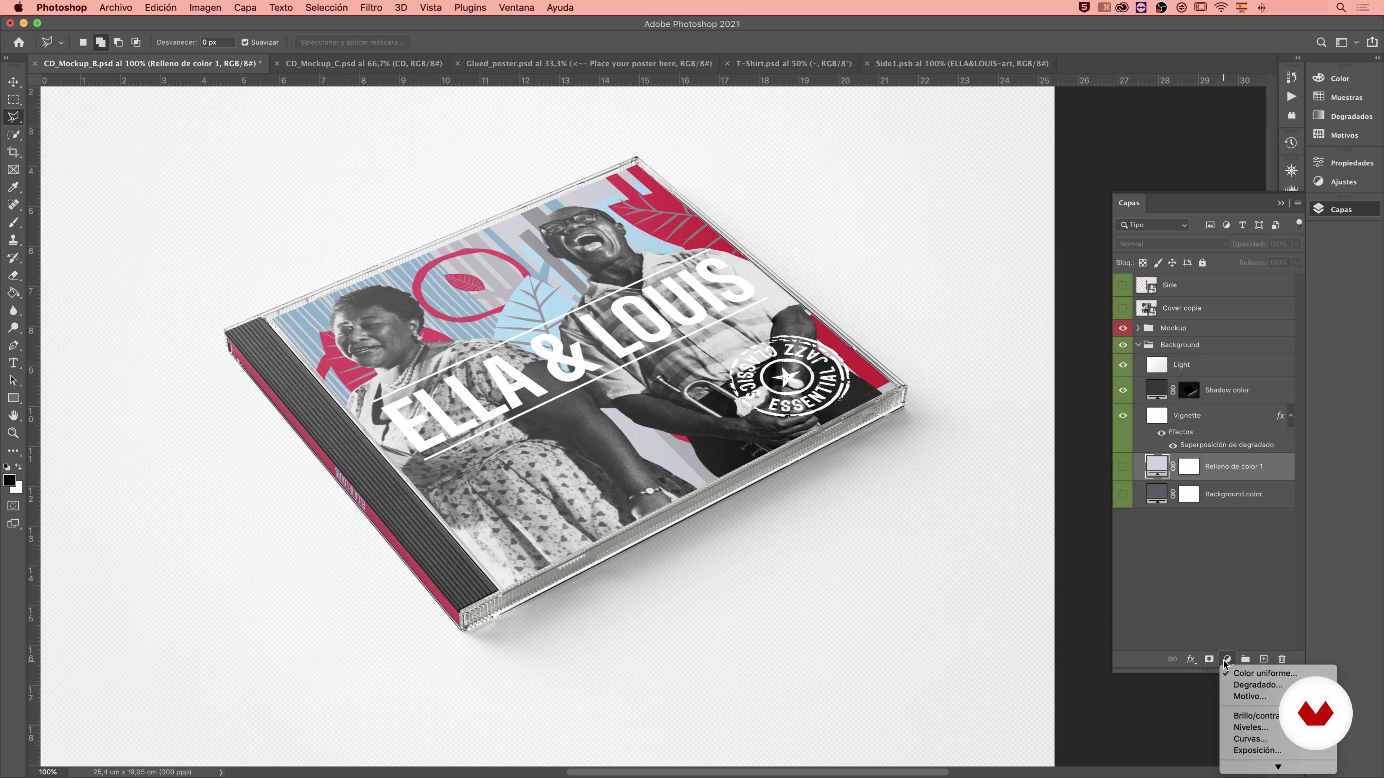Show the Side layer
The image size is (1384, 778).
pos(1123,285)
